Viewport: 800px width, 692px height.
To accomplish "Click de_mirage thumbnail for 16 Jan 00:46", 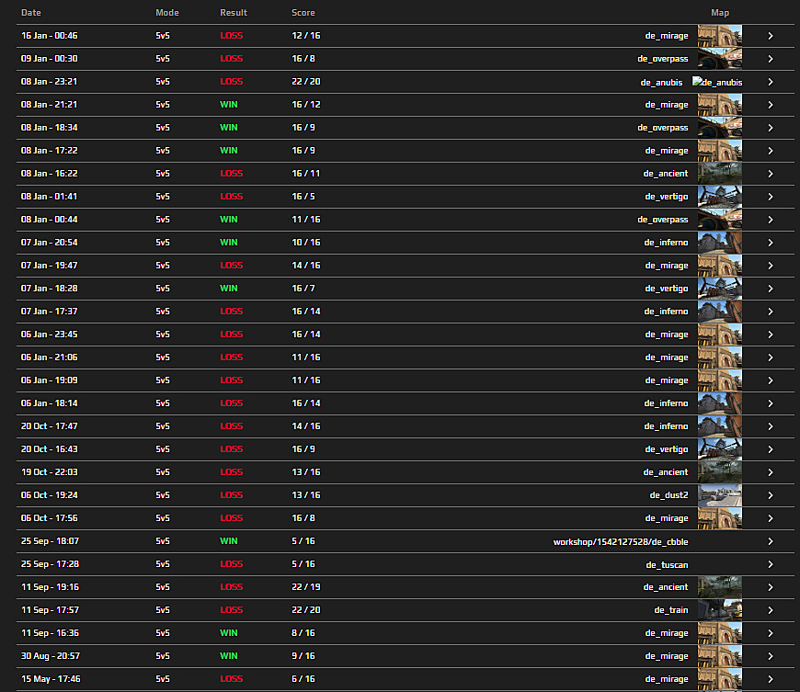I will coord(719,36).
